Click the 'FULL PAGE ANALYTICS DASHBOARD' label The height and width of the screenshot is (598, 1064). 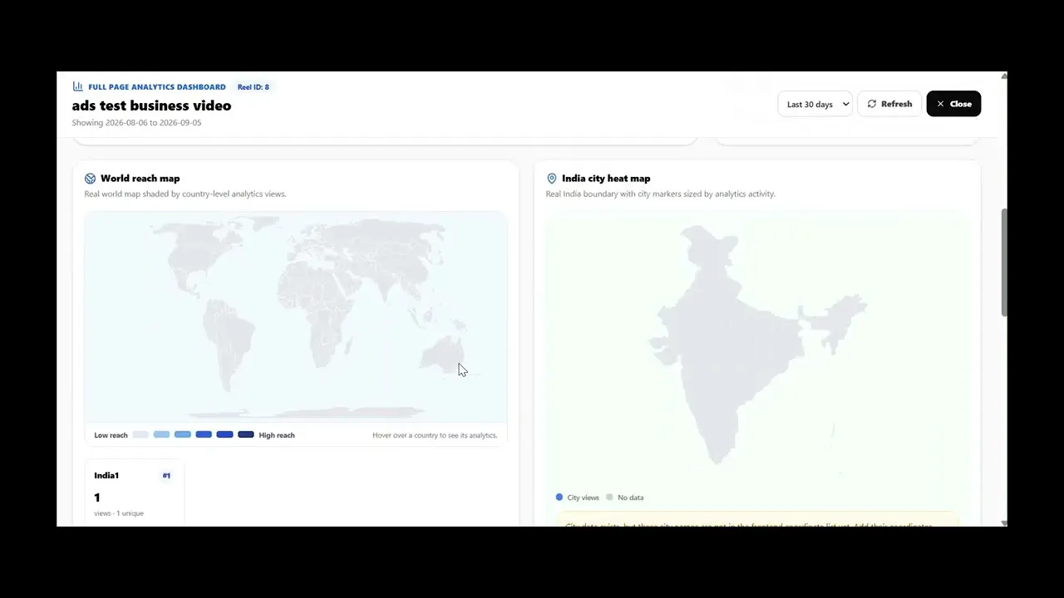157,87
